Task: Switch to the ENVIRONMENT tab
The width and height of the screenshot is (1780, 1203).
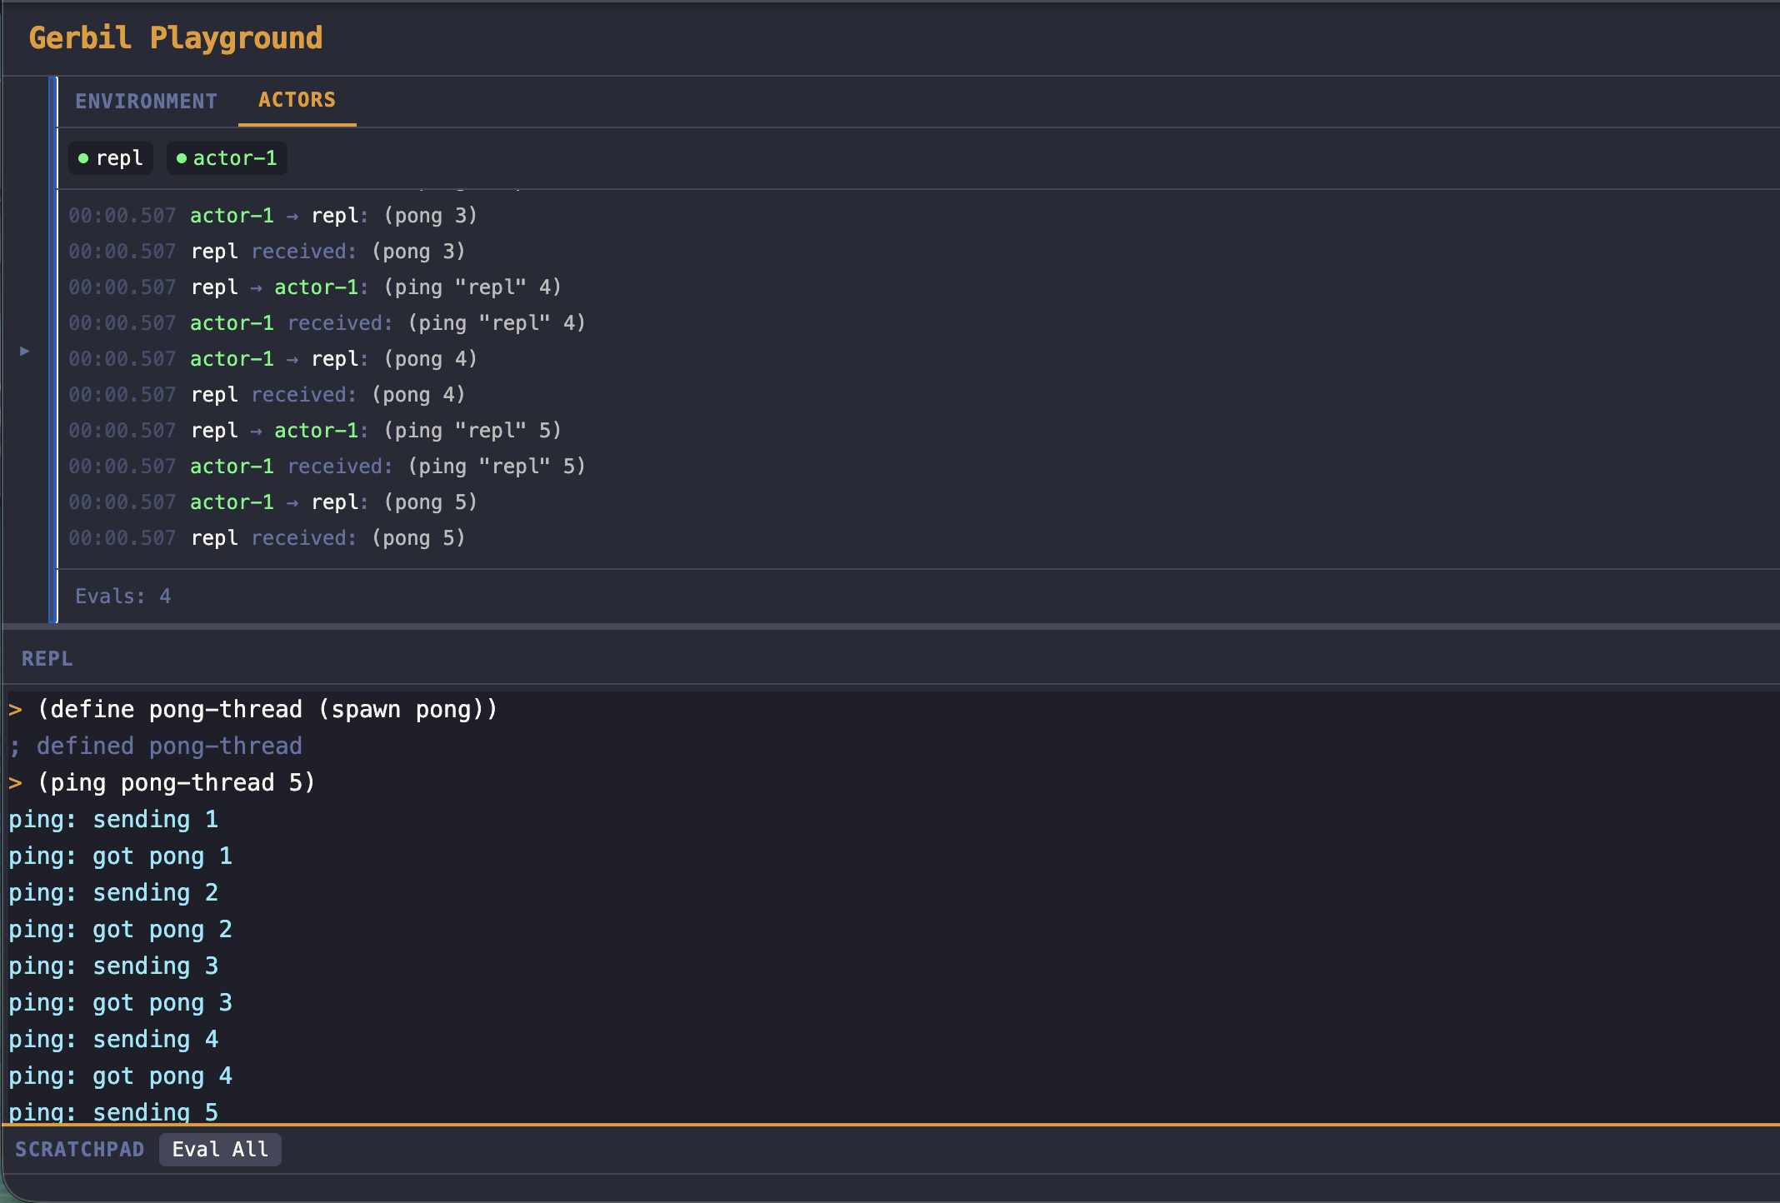Action: click(x=146, y=101)
